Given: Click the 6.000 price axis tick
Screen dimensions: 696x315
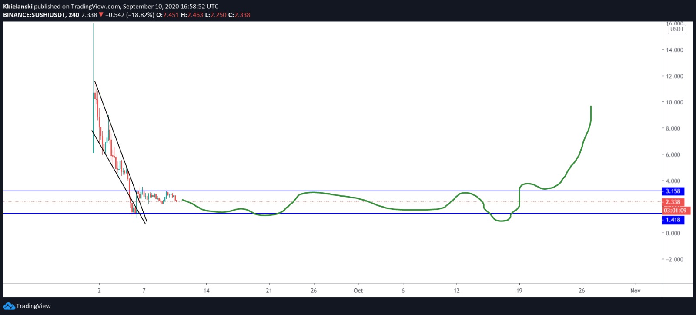Looking at the screenshot, I should [x=673, y=154].
